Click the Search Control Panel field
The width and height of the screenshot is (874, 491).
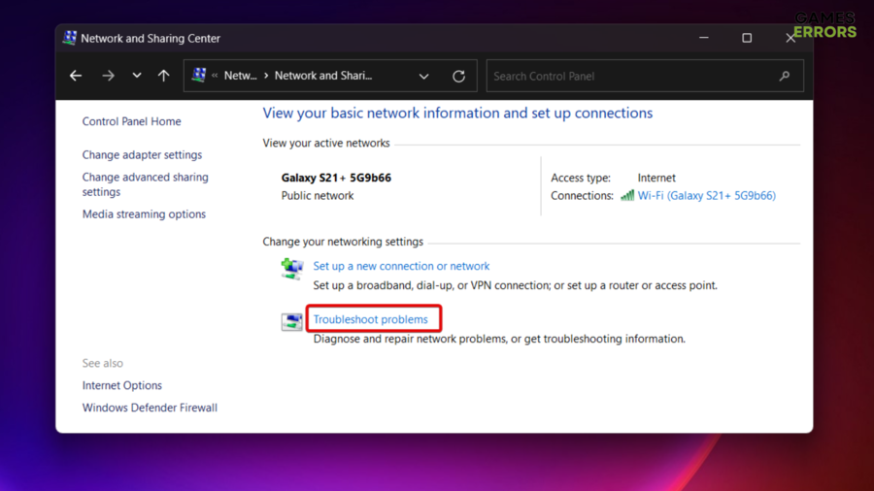631,76
